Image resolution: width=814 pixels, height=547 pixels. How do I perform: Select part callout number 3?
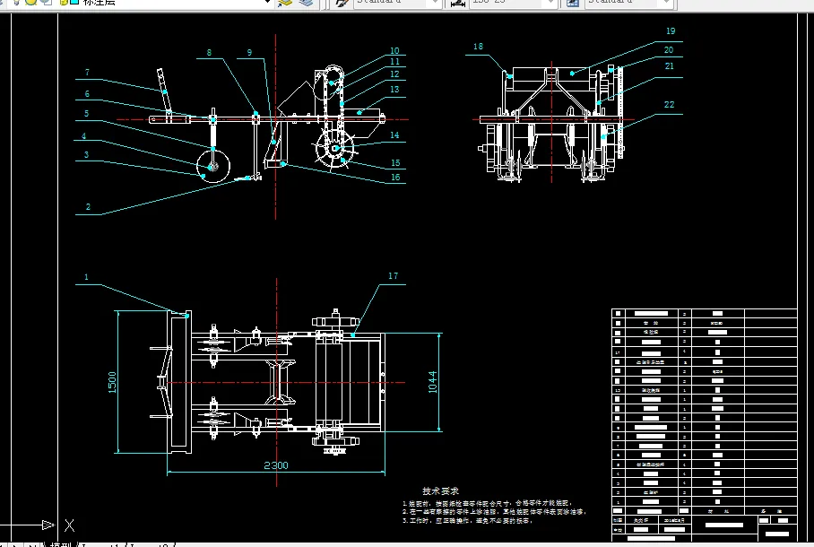tap(86, 155)
